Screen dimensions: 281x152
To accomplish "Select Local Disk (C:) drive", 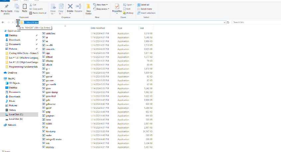I will pos(16,114).
